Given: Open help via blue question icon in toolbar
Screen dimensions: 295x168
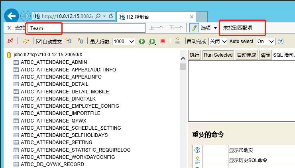Looking at the screenshot, I should click(281, 42).
